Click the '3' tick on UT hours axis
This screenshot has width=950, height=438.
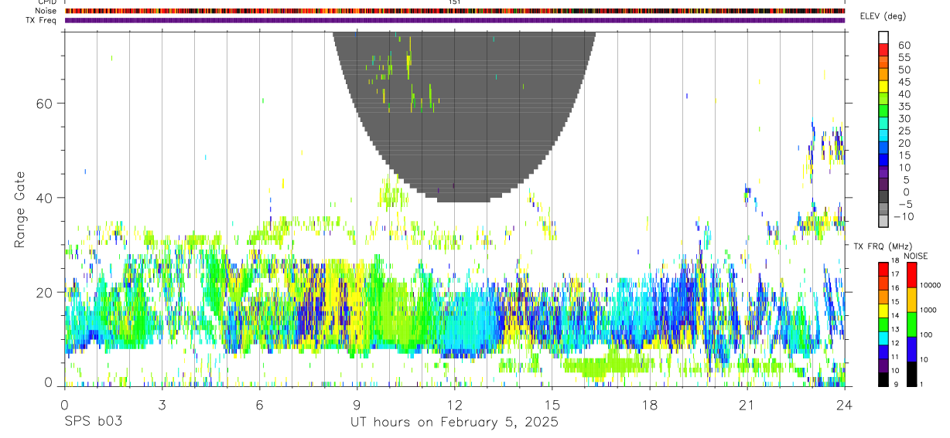click(x=161, y=405)
